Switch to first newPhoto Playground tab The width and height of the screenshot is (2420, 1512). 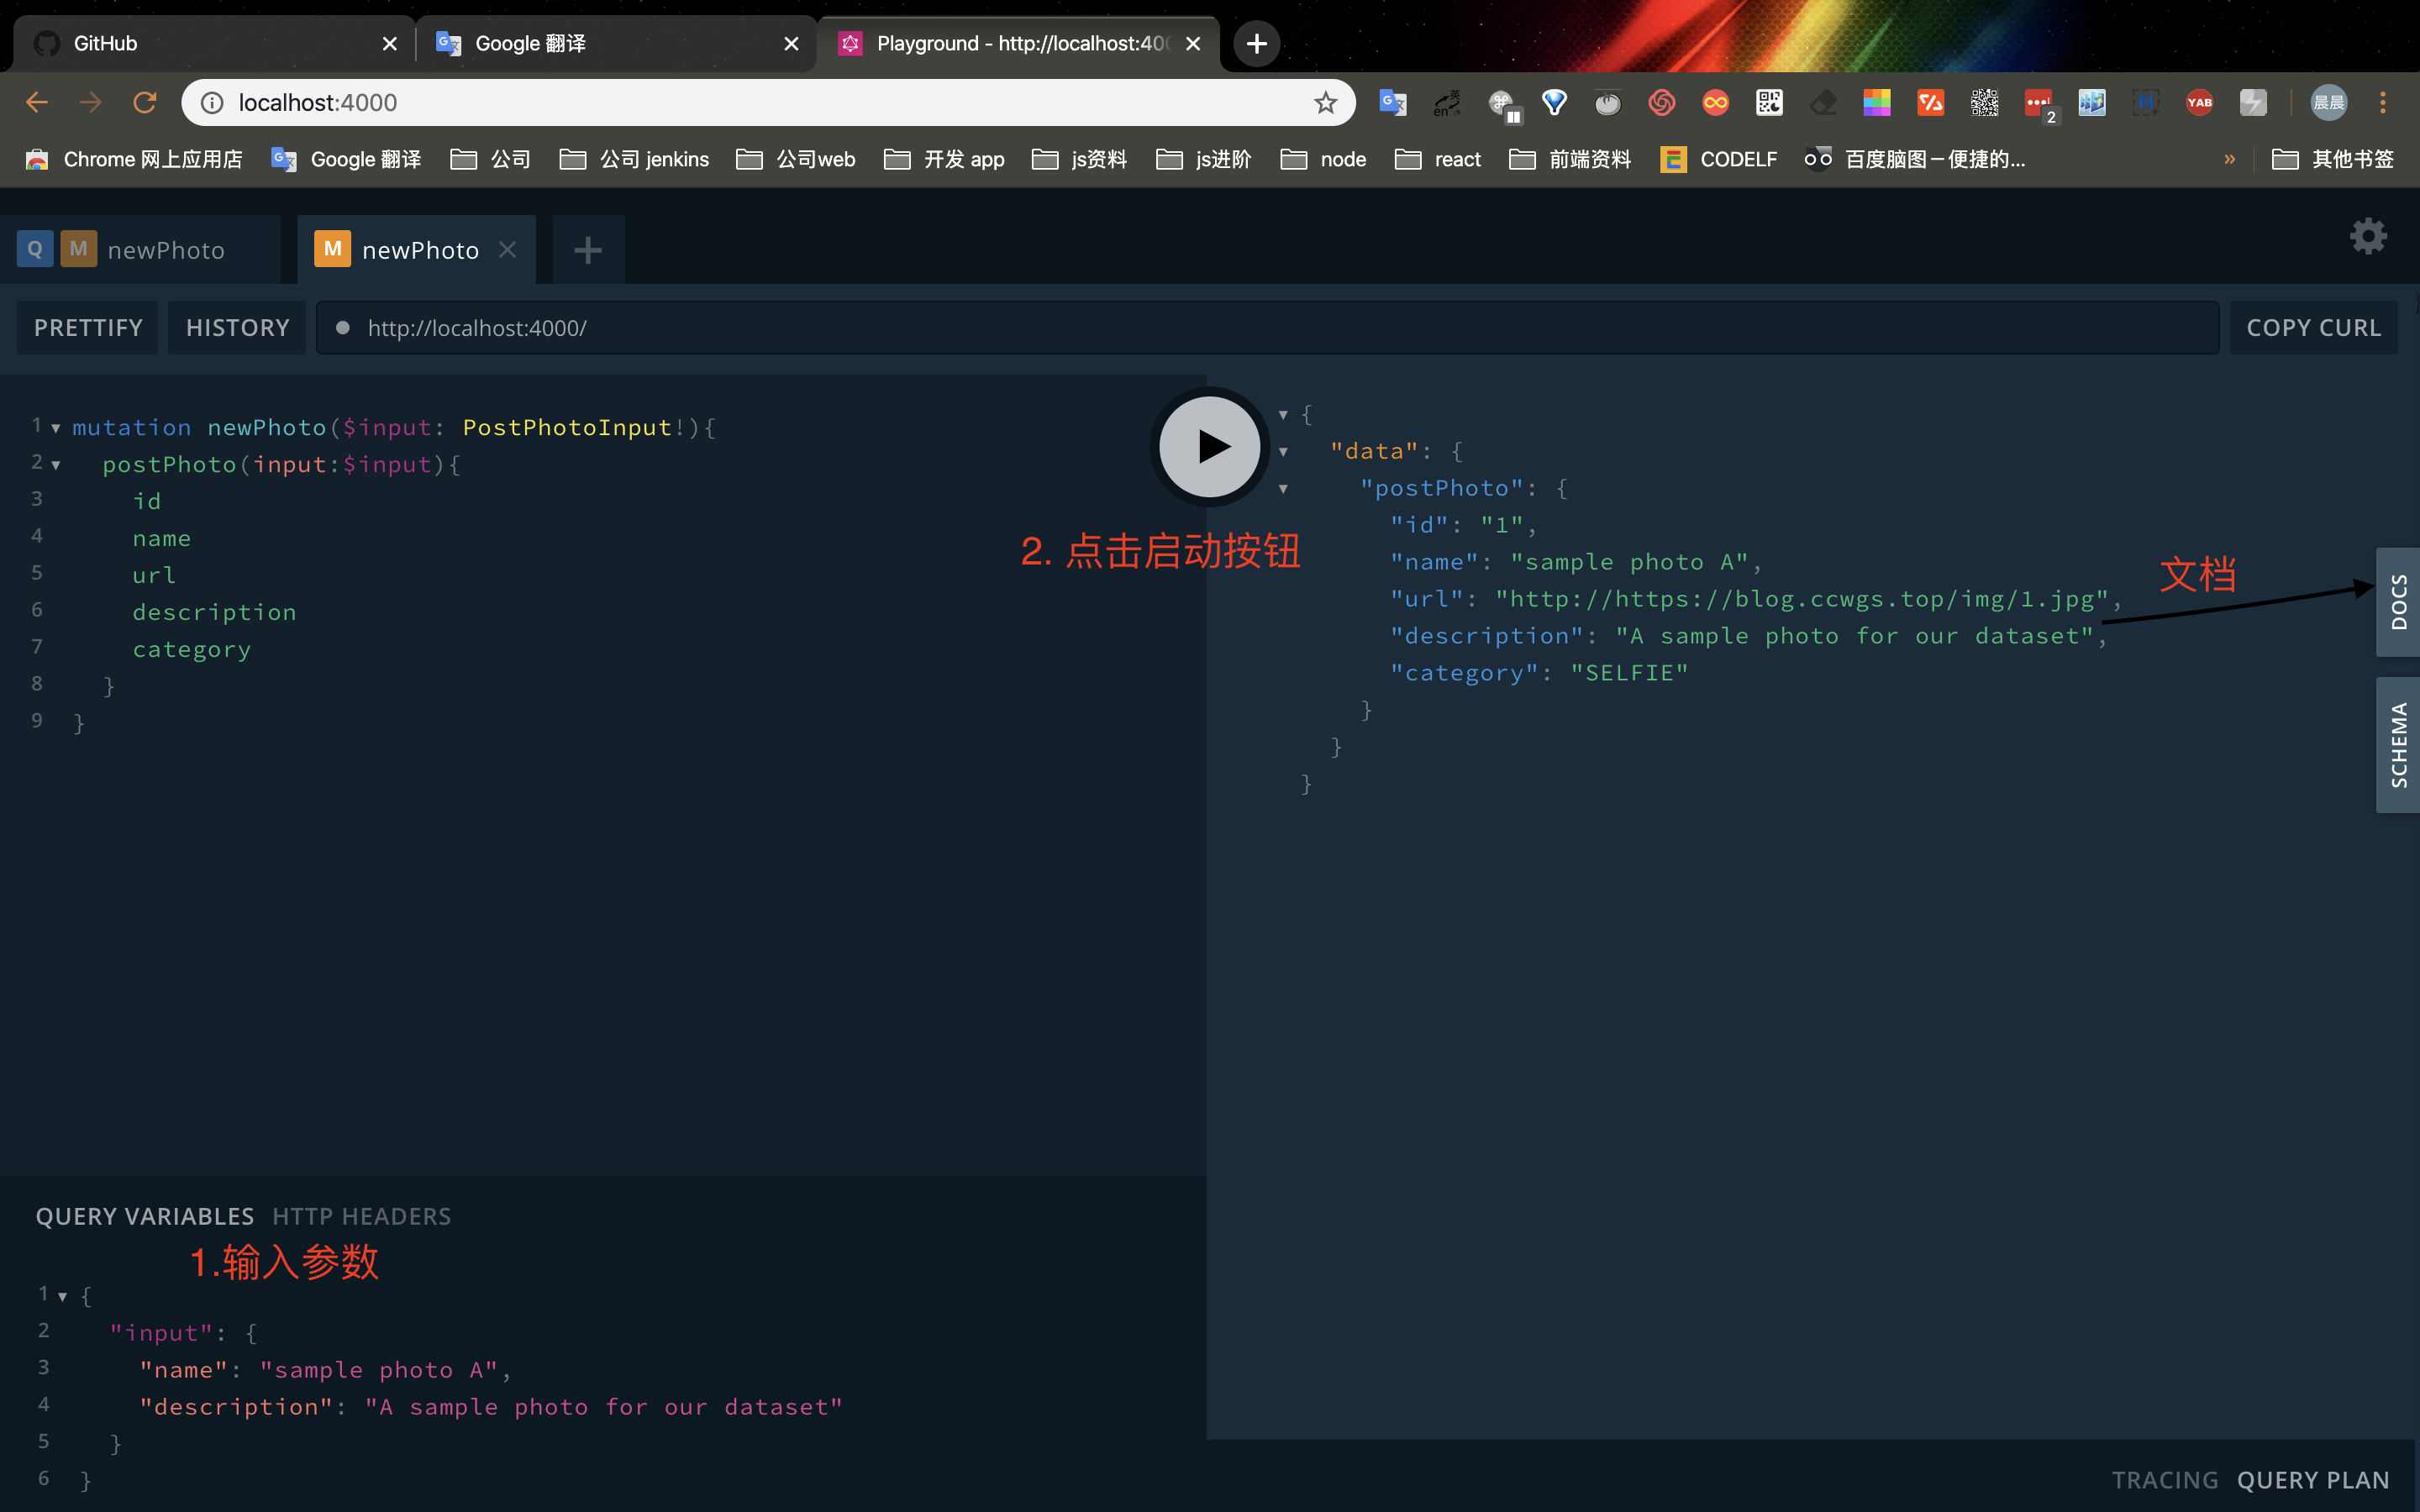(x=165, y=250)
